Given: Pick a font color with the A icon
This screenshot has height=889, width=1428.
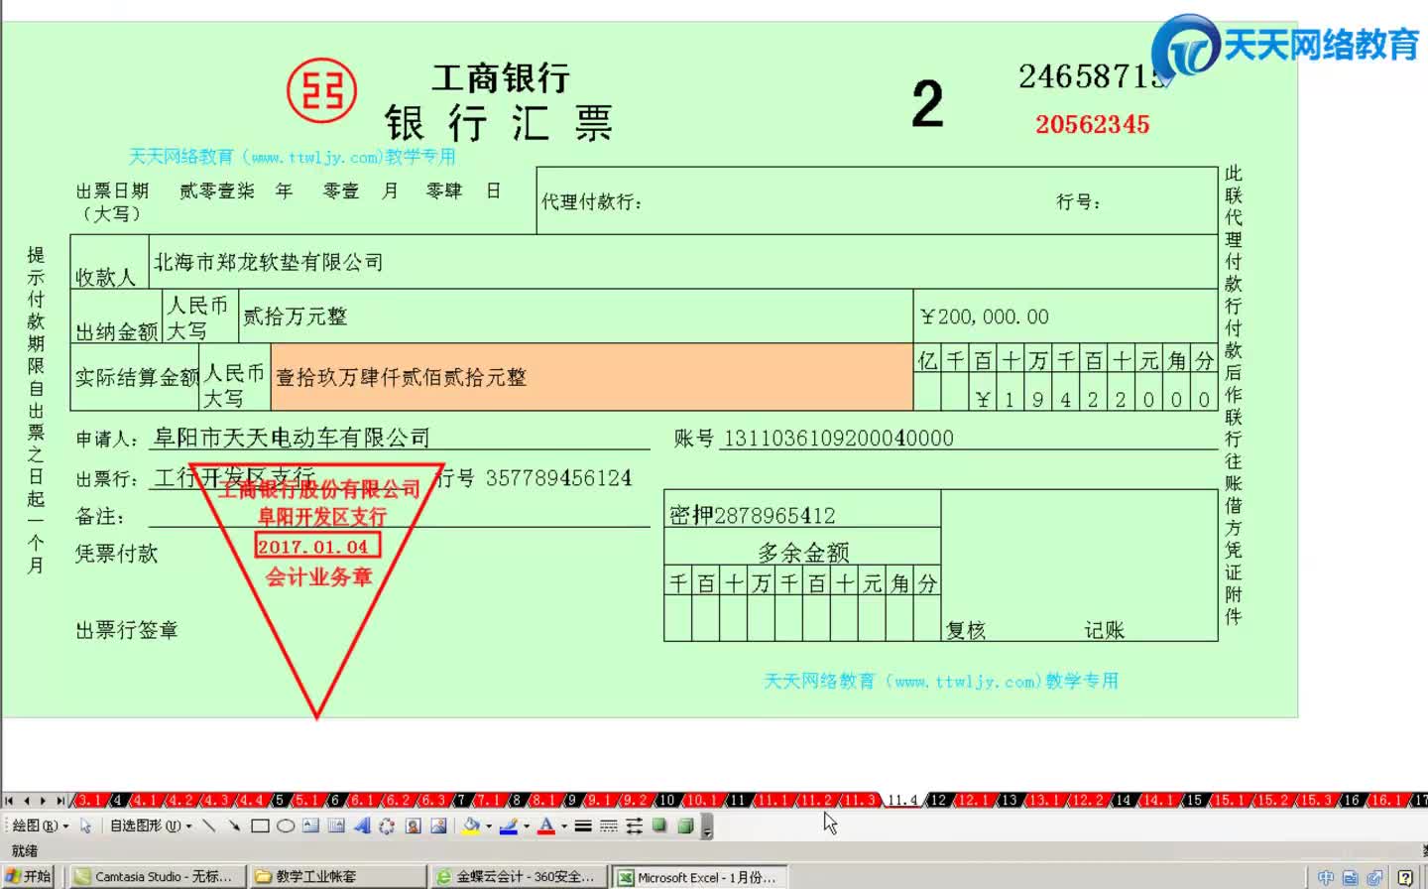Looking at the screenshot, I should pos(546,825).
